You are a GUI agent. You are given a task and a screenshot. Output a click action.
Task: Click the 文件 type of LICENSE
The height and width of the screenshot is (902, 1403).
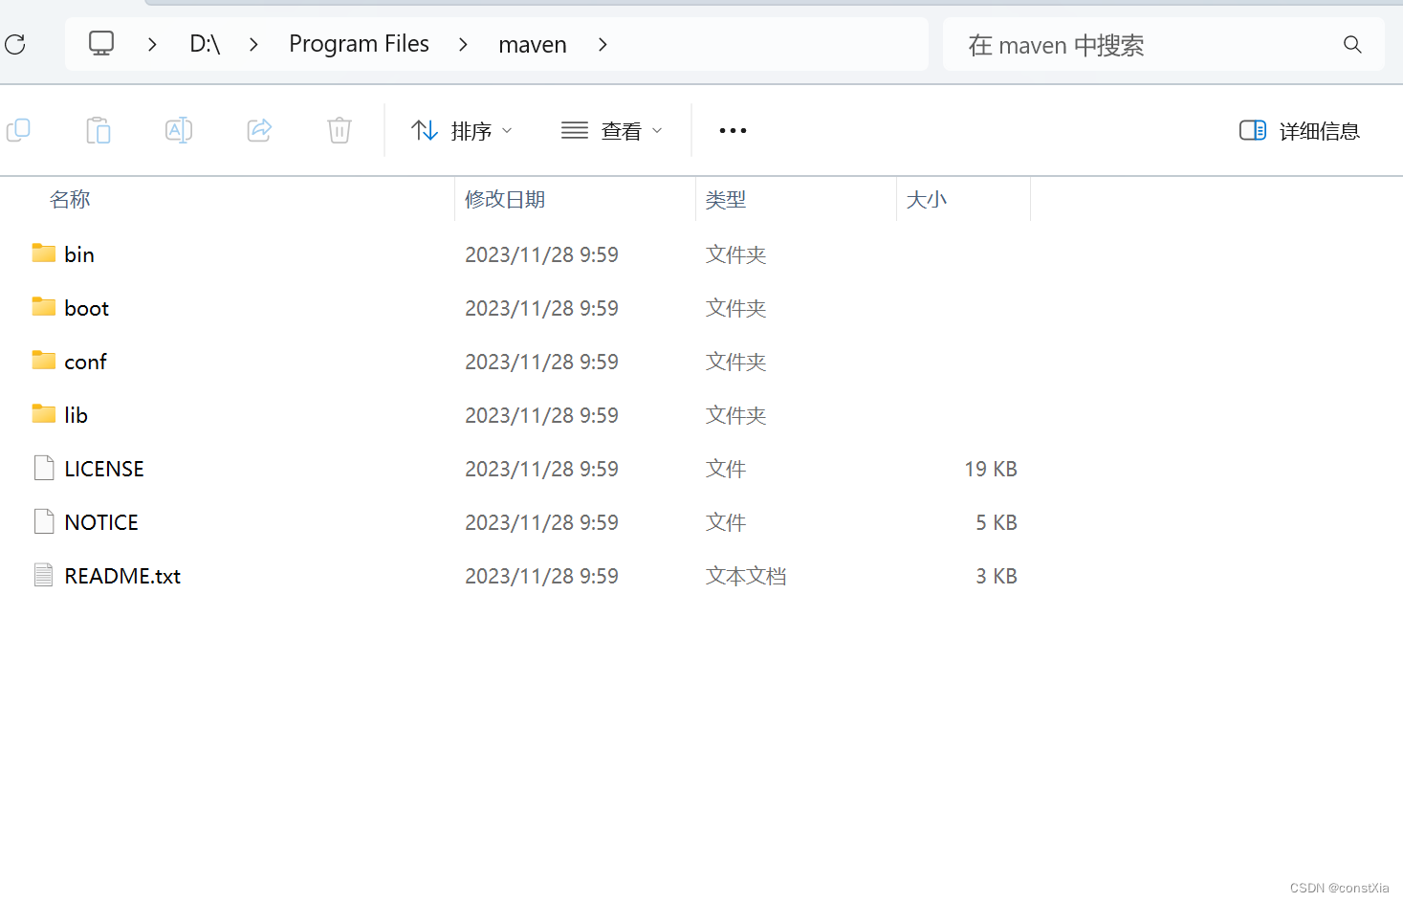tap(726, 469)
